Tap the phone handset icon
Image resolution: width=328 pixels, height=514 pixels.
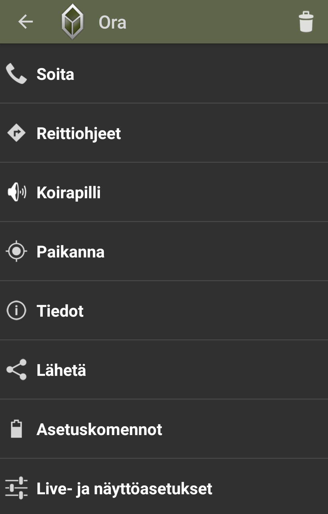[x=16, y=73]
